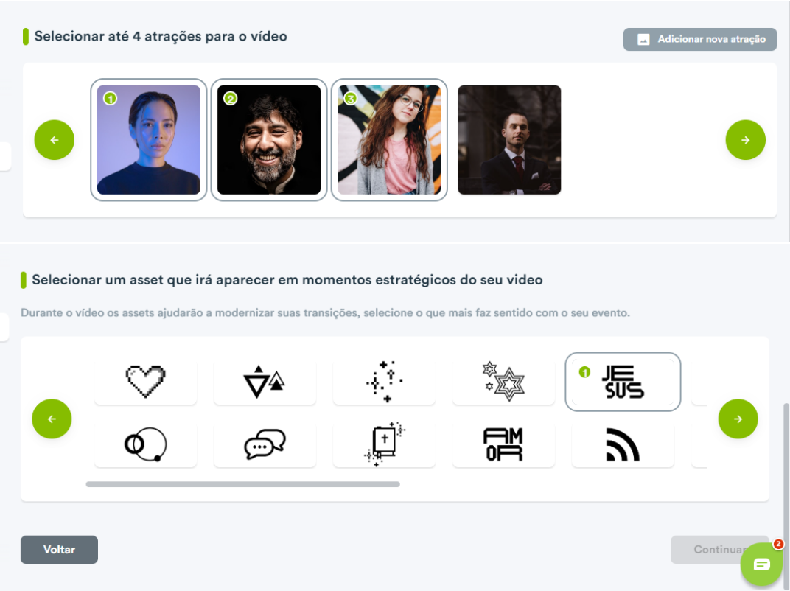The width and height of the screenshot is (790, 591).
Task: Choose the RSS signal waves asset
Action: pyautogui.click(x=623, y=444)
